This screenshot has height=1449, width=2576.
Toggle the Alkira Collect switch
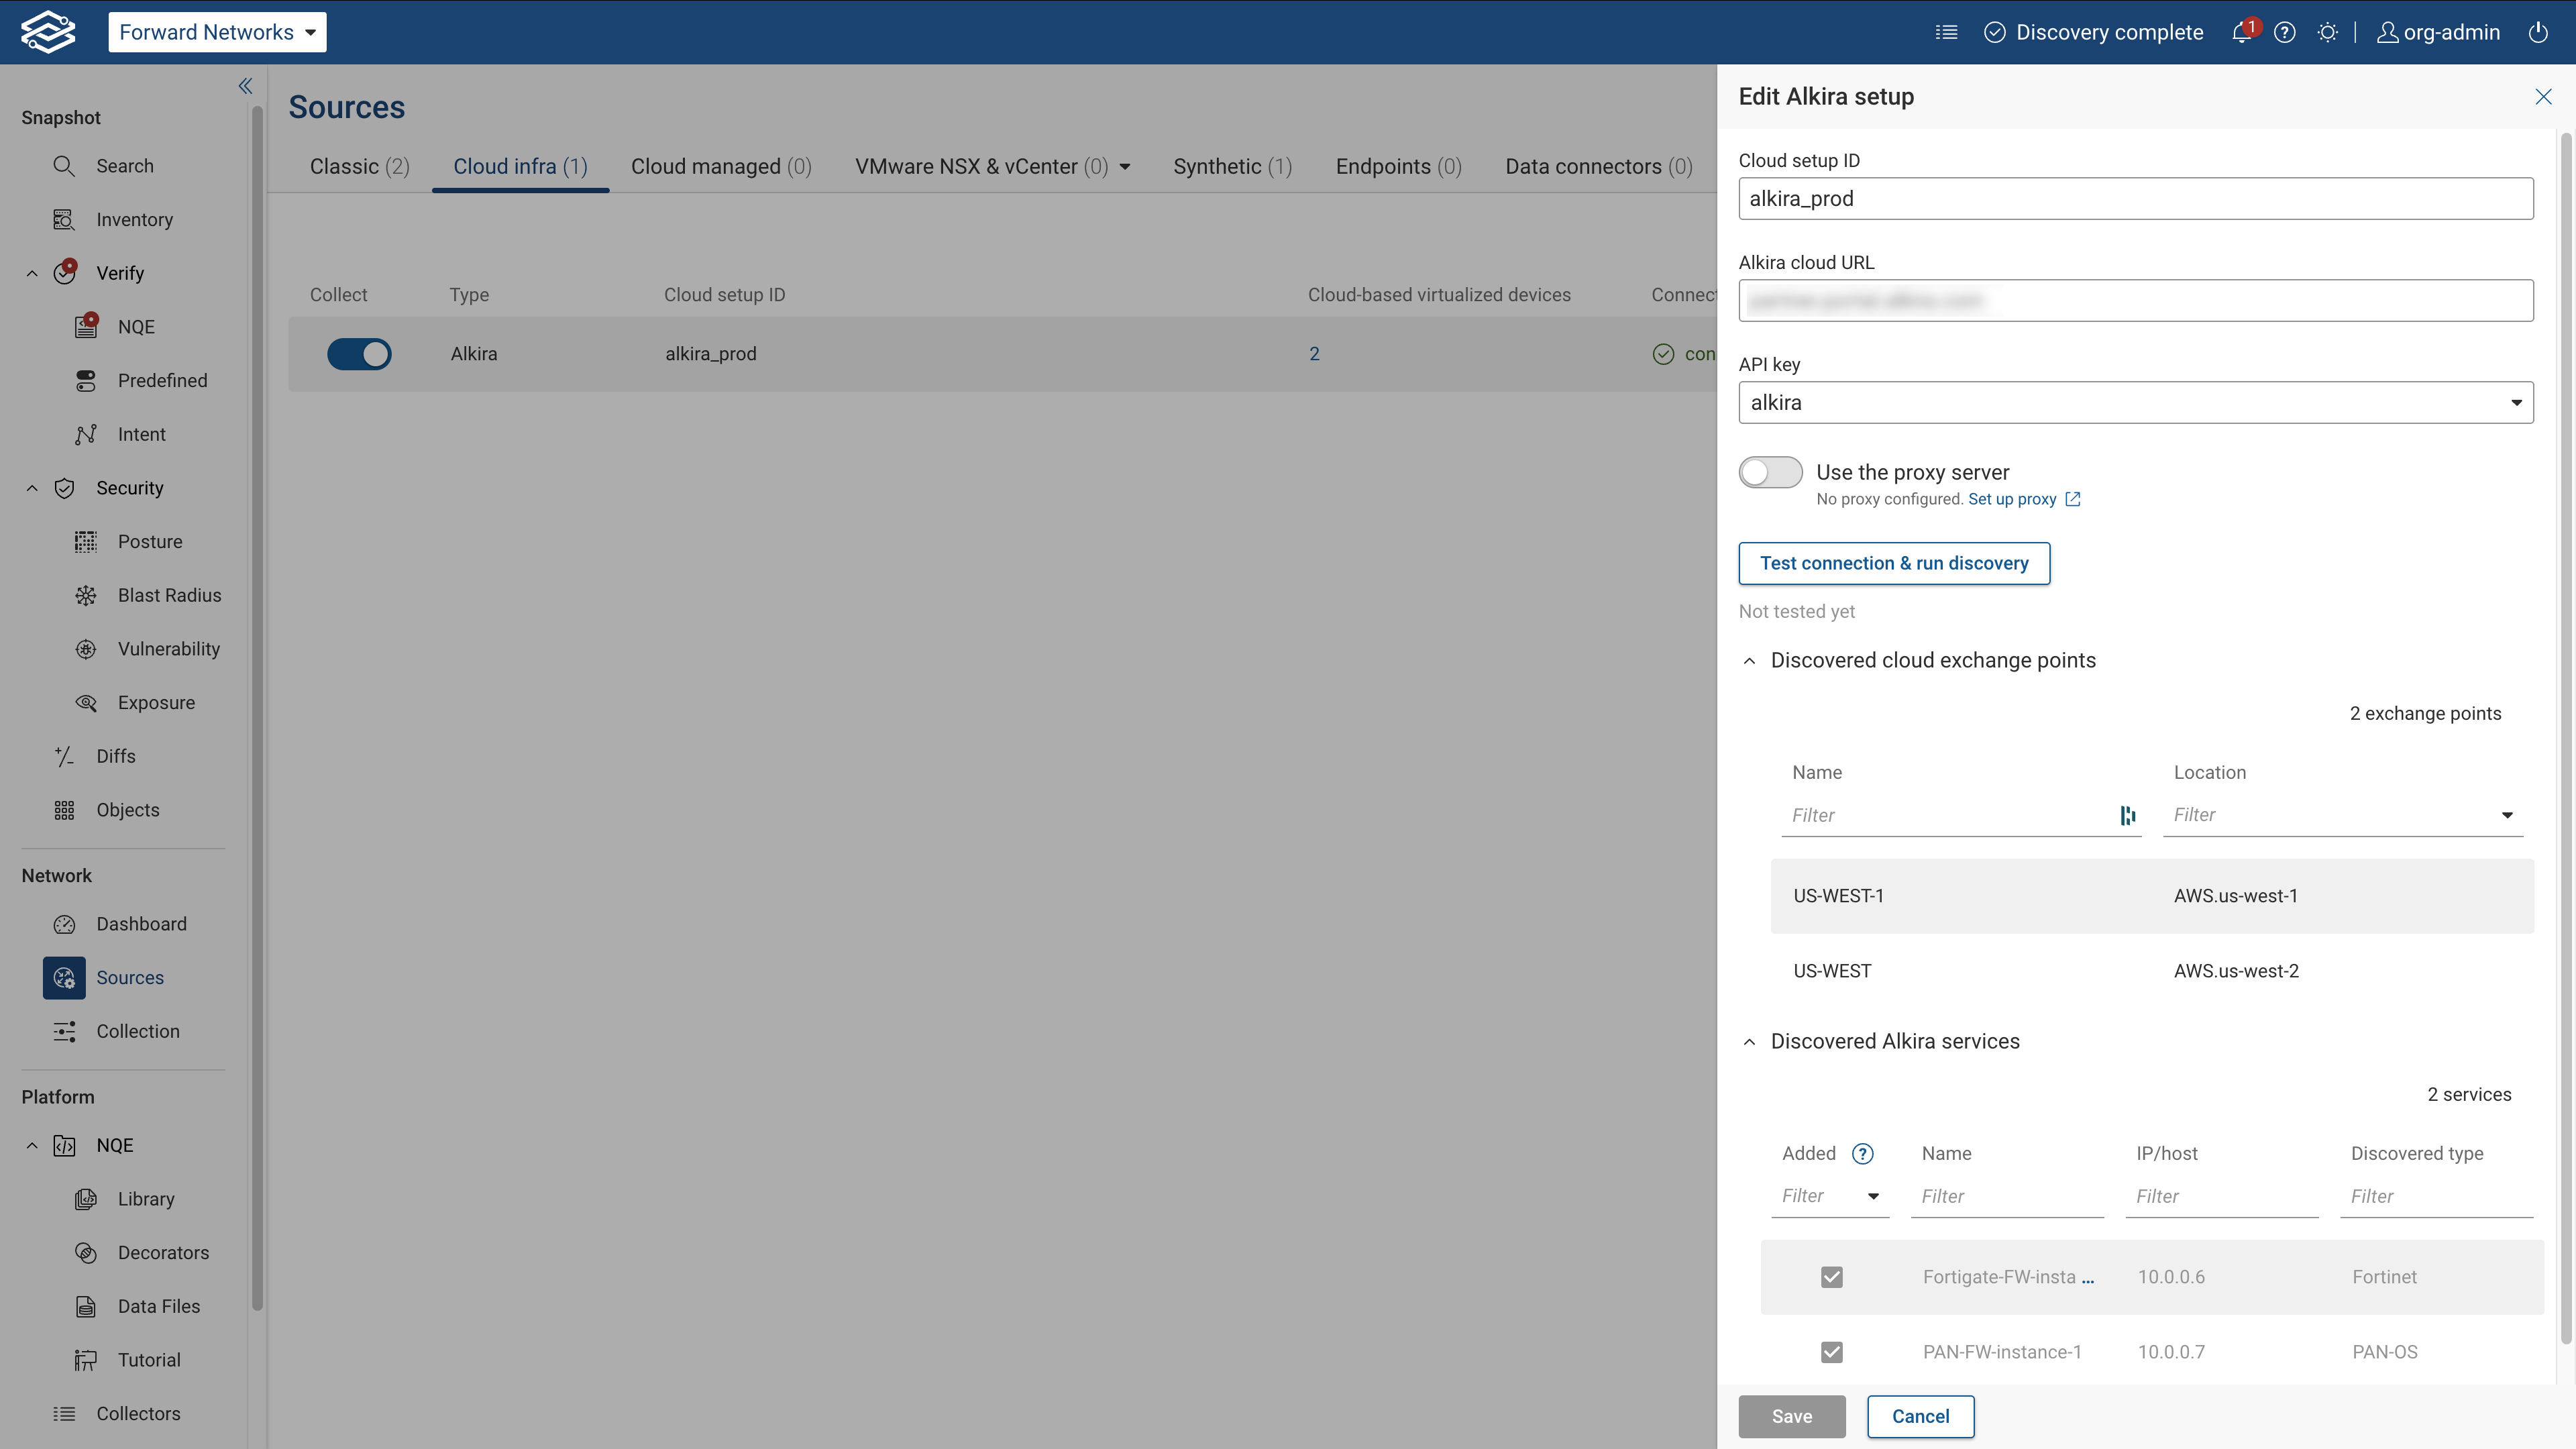359,354
